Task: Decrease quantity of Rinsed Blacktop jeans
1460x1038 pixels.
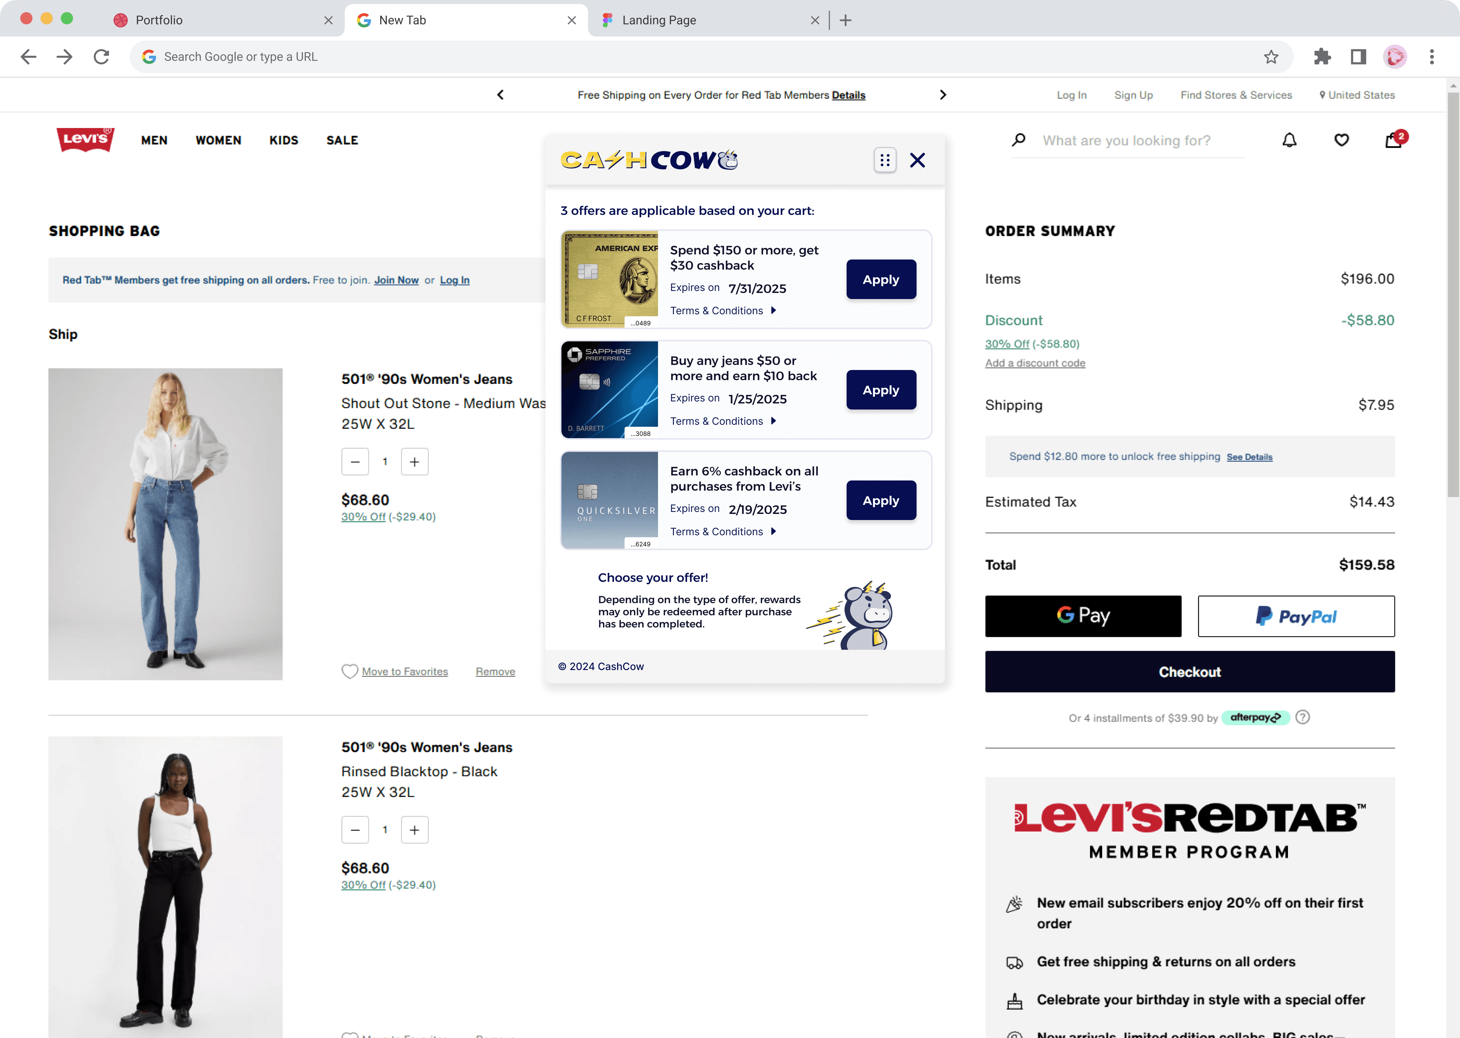Action: click(x=356, y=830)
